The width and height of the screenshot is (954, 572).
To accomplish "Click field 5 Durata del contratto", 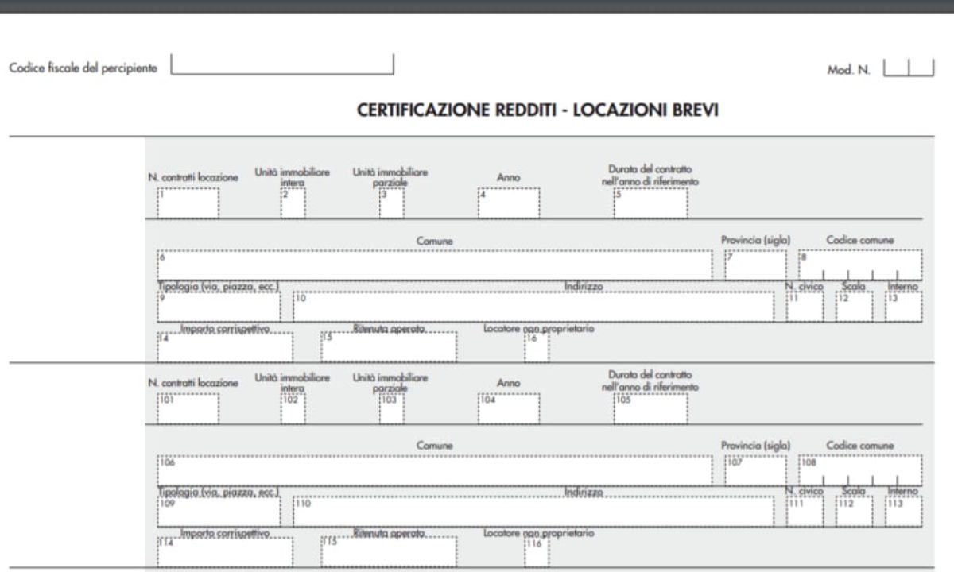I will tap(650, 203).
